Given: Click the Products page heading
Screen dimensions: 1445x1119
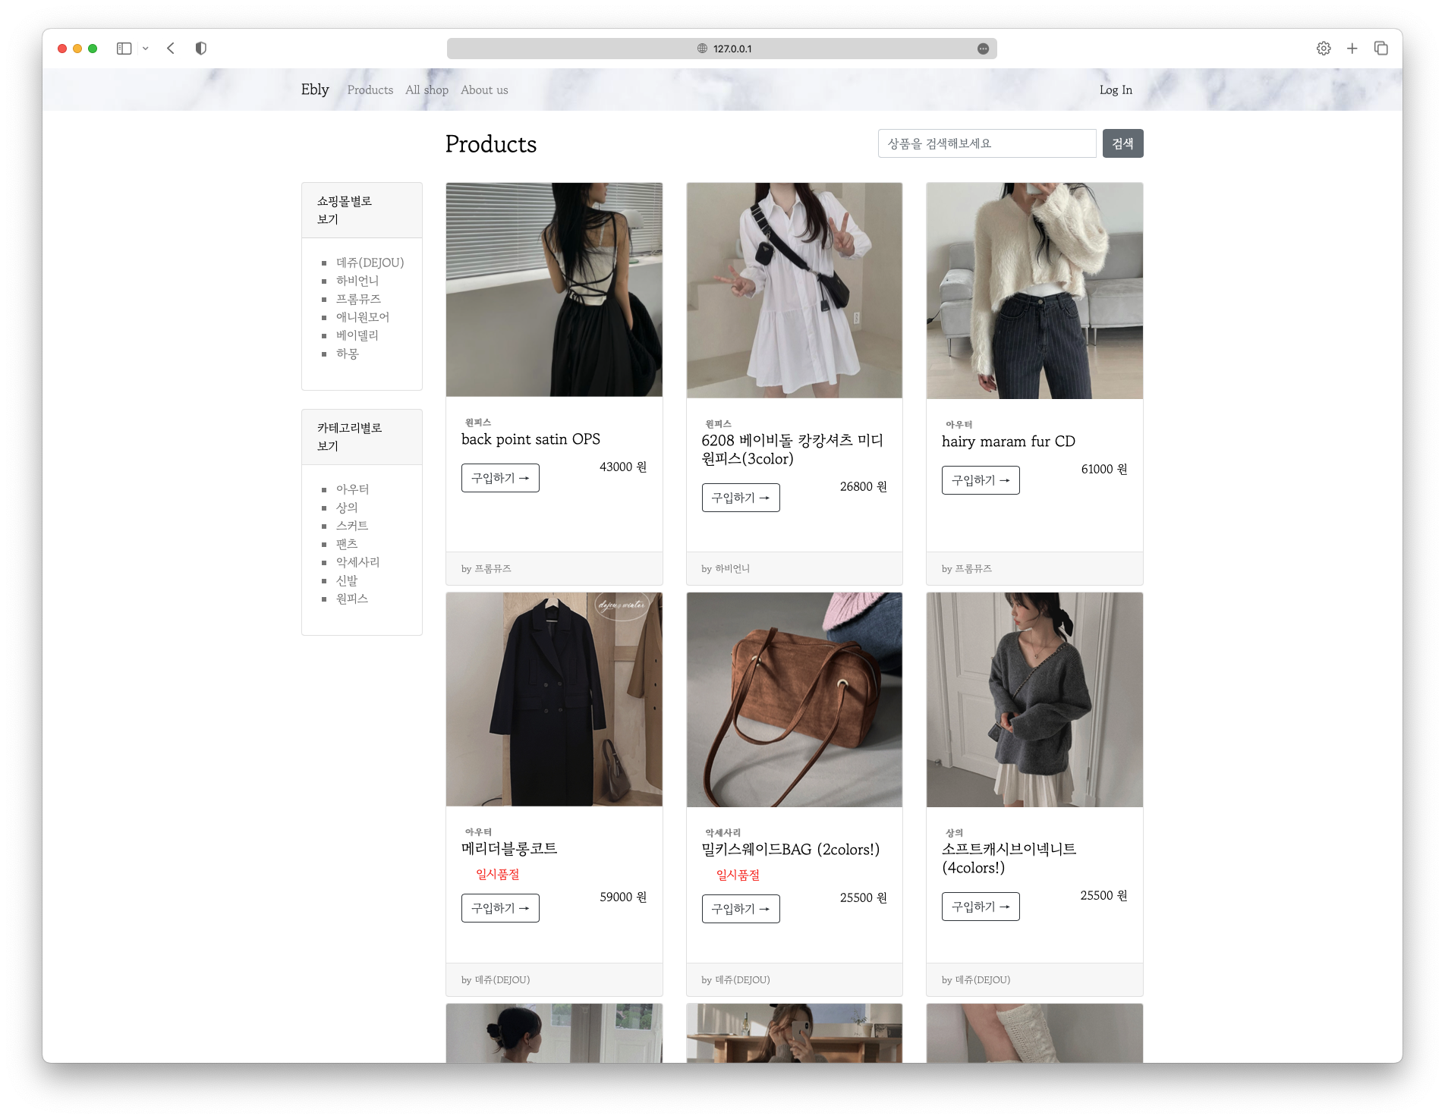Looking at the screenshot, I should [x=491, y=144].
